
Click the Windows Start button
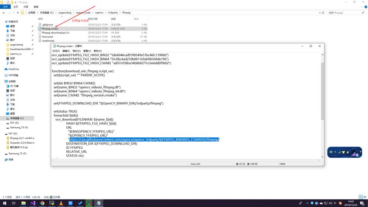click(4, 203)
